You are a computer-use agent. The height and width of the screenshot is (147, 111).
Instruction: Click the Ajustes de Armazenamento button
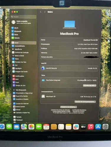point(85,102)
